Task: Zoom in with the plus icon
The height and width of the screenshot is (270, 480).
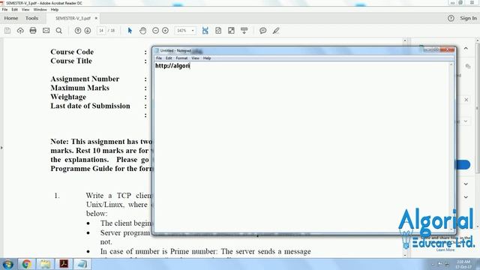Action: (x=165, y=31)
